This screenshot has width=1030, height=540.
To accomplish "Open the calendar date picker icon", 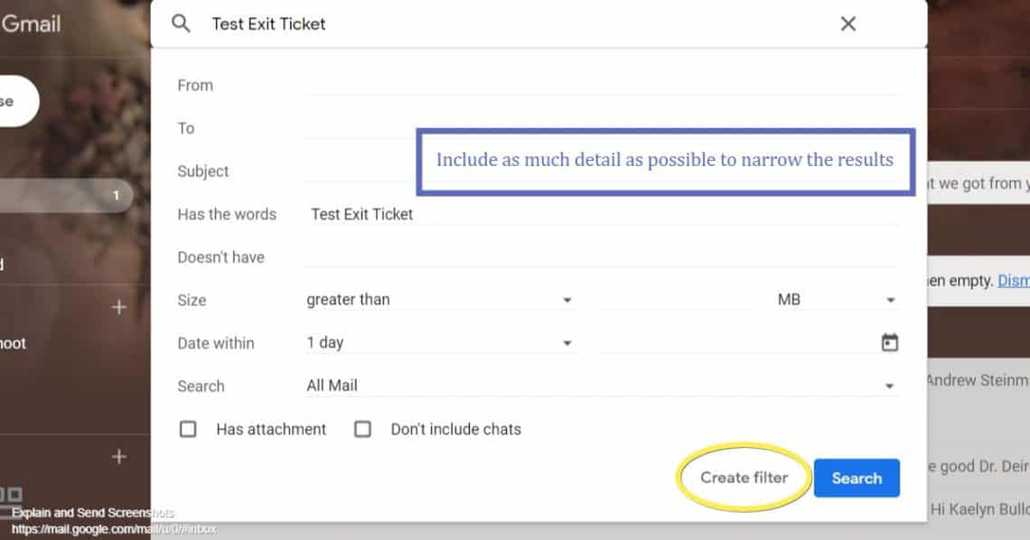I will click(x=891, y=342).
